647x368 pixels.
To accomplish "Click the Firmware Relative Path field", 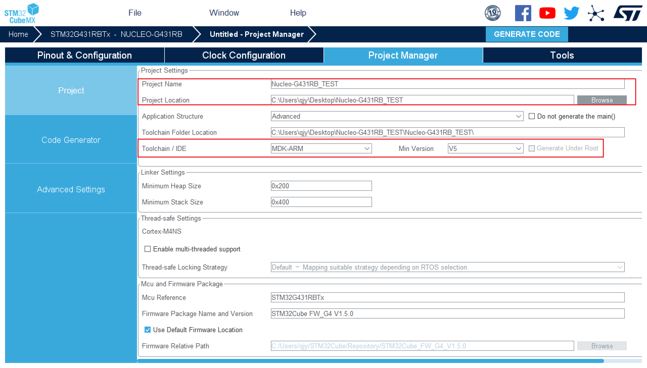I will 422,346.
